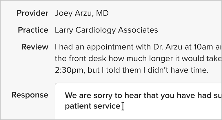Click the Response field label
Viewport: 222px width, 120px height.
click(x=30, y=95)
